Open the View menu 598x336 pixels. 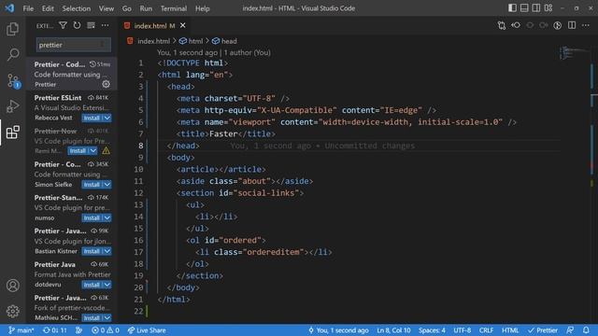107,8
